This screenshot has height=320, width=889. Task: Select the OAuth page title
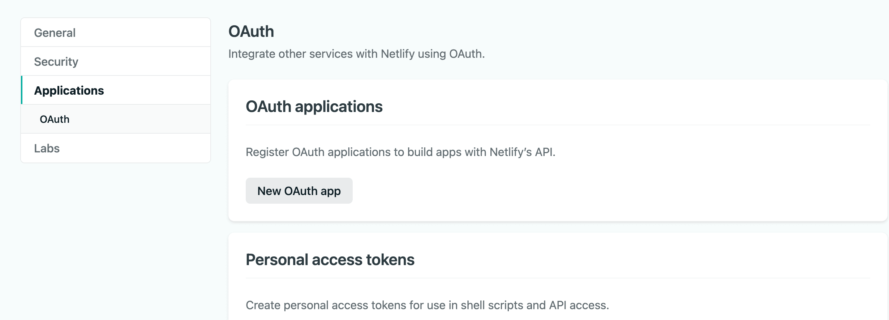[251, 31]
